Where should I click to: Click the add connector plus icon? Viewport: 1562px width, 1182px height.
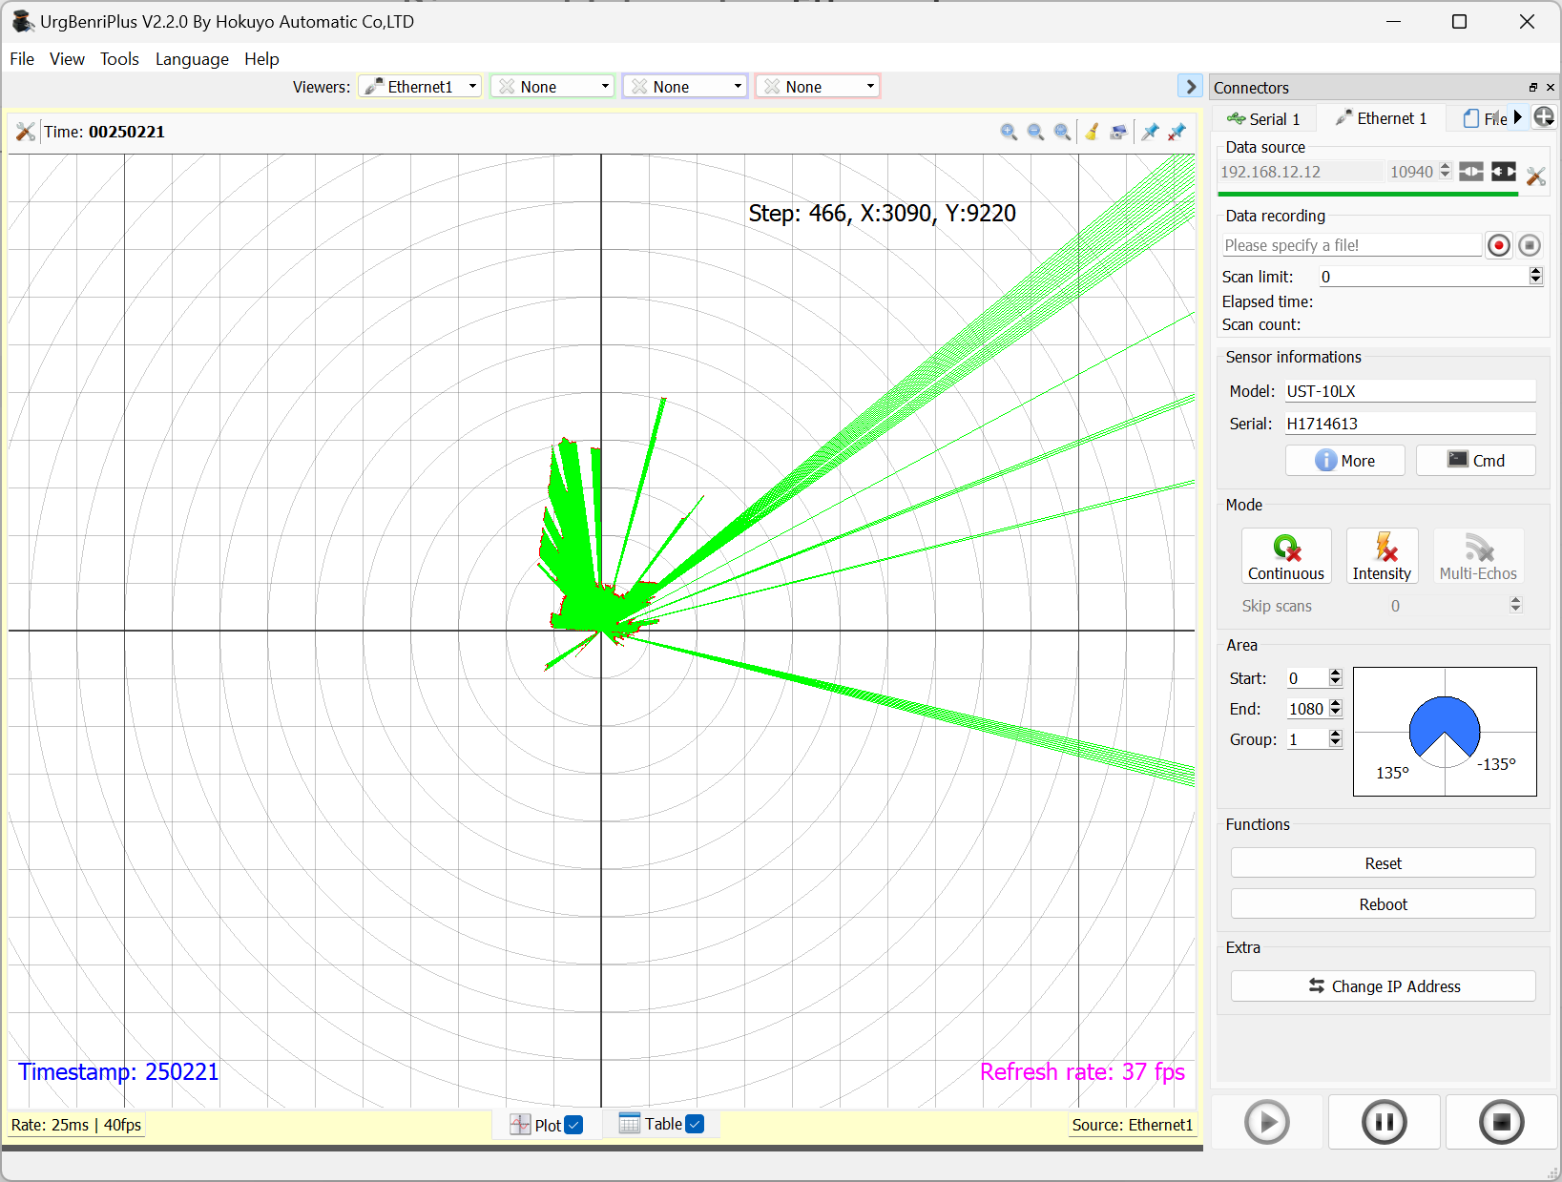pyautogui.click(x=1544, y=117)
